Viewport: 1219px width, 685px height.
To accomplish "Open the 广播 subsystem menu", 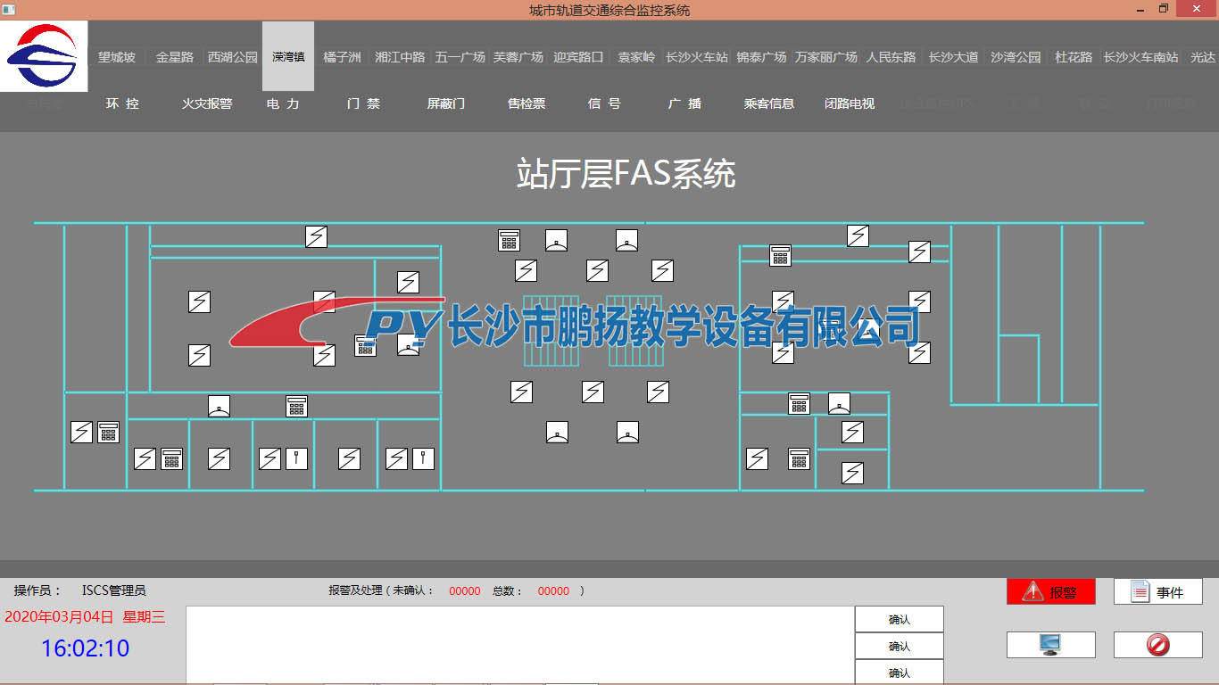I will pyautogui.click(x=684, y=103).
